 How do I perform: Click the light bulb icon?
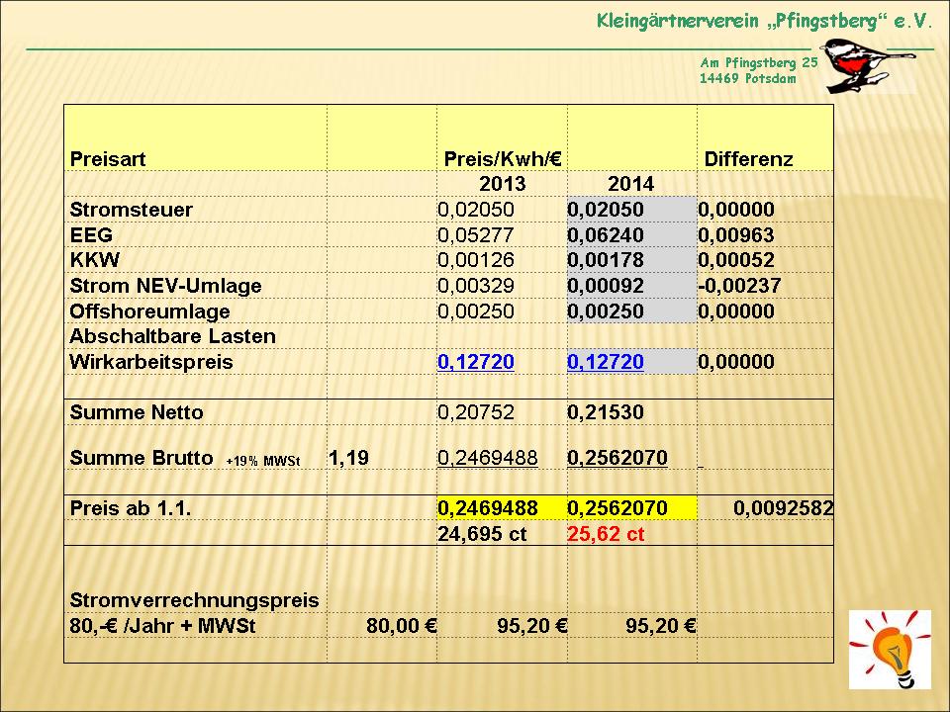[x=890, y=650]
